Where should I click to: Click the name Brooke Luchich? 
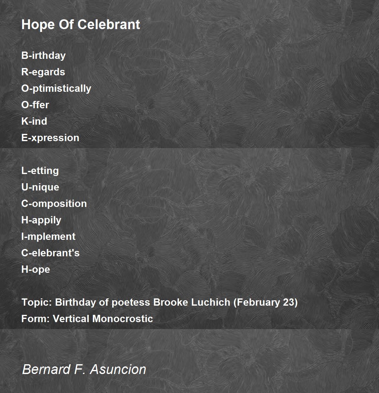click(x=192, y=302)
